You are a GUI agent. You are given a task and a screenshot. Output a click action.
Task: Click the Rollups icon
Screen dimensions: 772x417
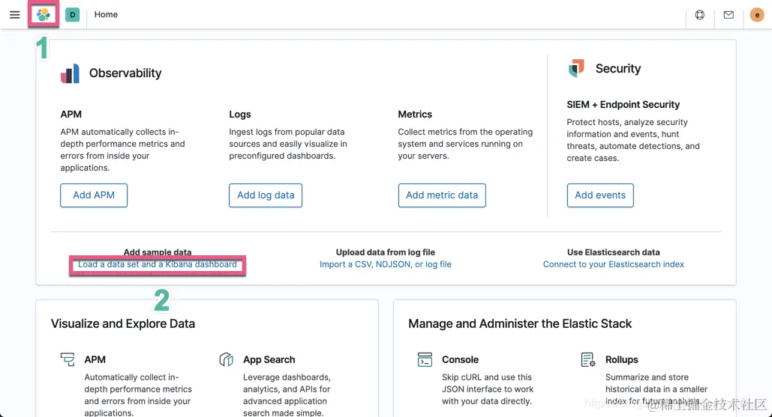click(588, 360)
